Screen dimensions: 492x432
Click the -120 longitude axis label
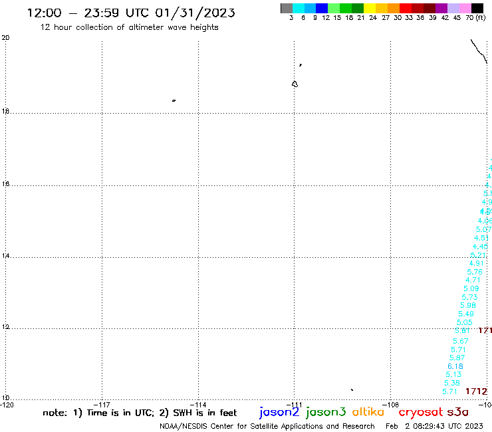(7, 405)
